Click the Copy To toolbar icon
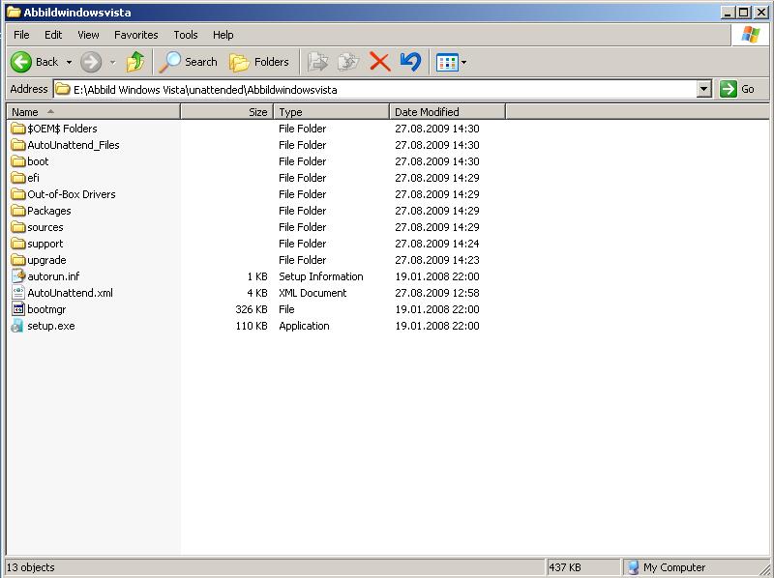 click(x=348, y=62)
